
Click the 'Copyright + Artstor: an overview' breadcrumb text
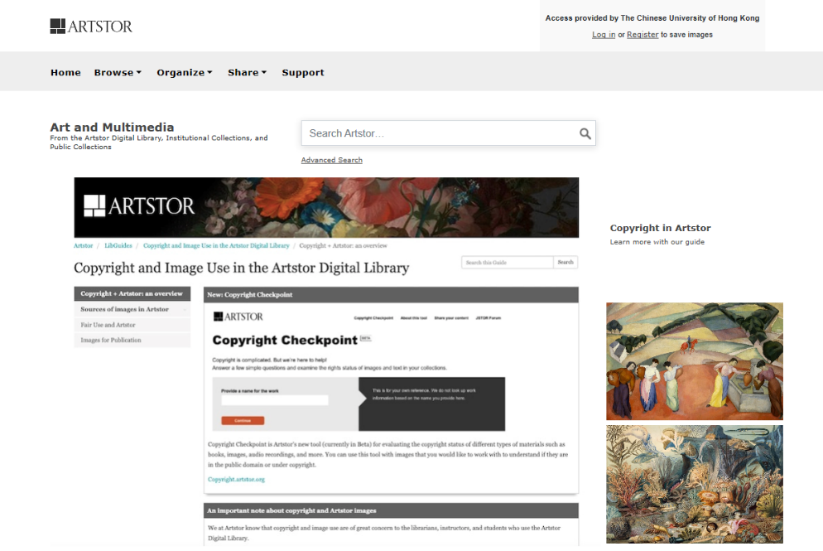click(344, 245)
